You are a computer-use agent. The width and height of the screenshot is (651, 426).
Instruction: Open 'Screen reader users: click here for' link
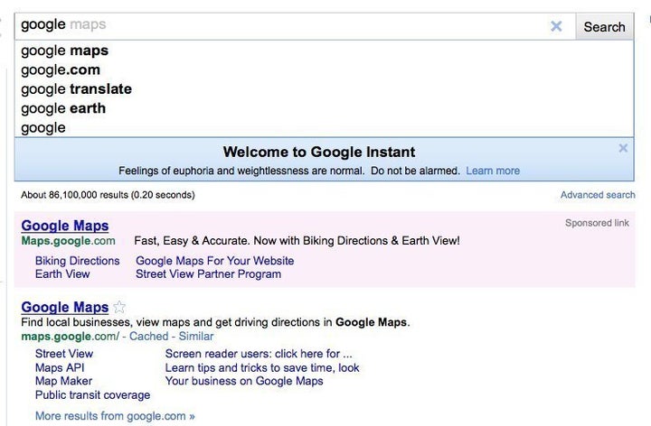[x=259, y=354]
